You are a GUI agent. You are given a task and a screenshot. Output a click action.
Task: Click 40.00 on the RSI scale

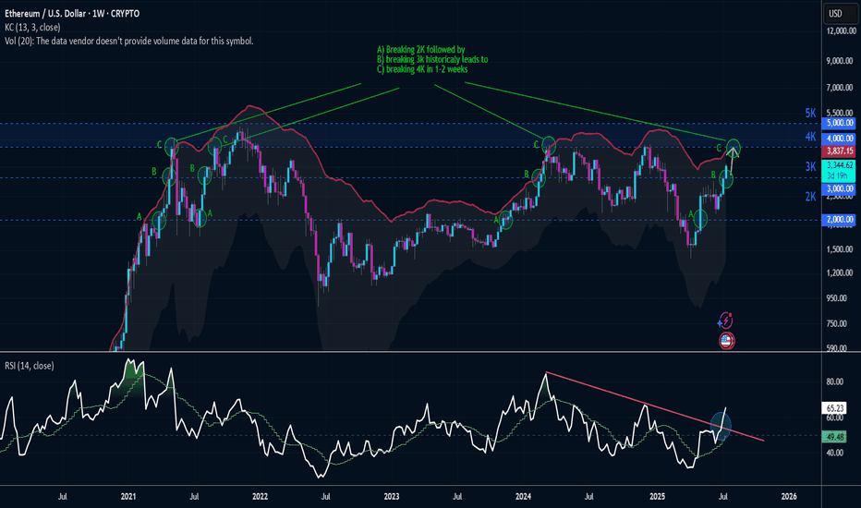point(834,453)
